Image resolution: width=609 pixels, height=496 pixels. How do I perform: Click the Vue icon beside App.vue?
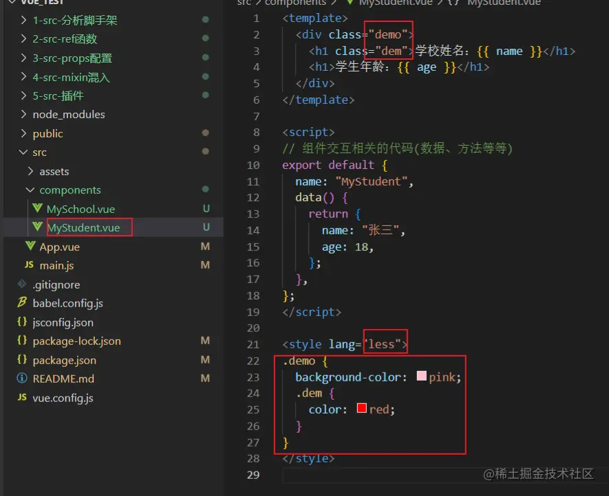(30, 246)
